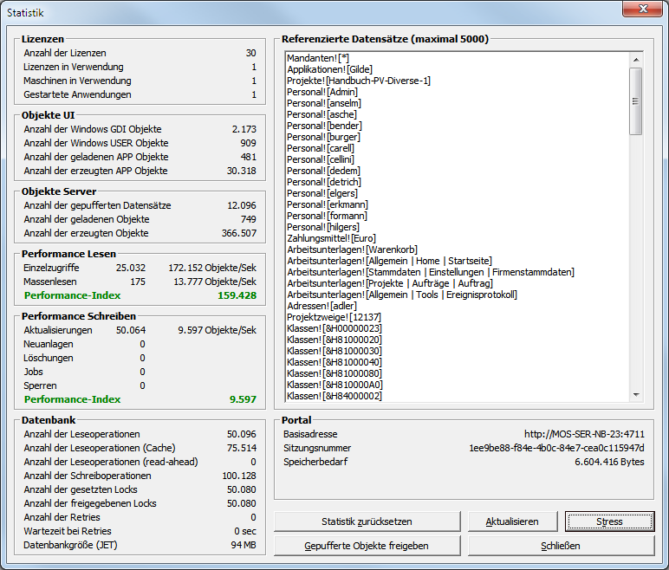Select Applikationen![Gilde] in the list
The width and height of the screenshot is (669, 570).
[330, 69]
